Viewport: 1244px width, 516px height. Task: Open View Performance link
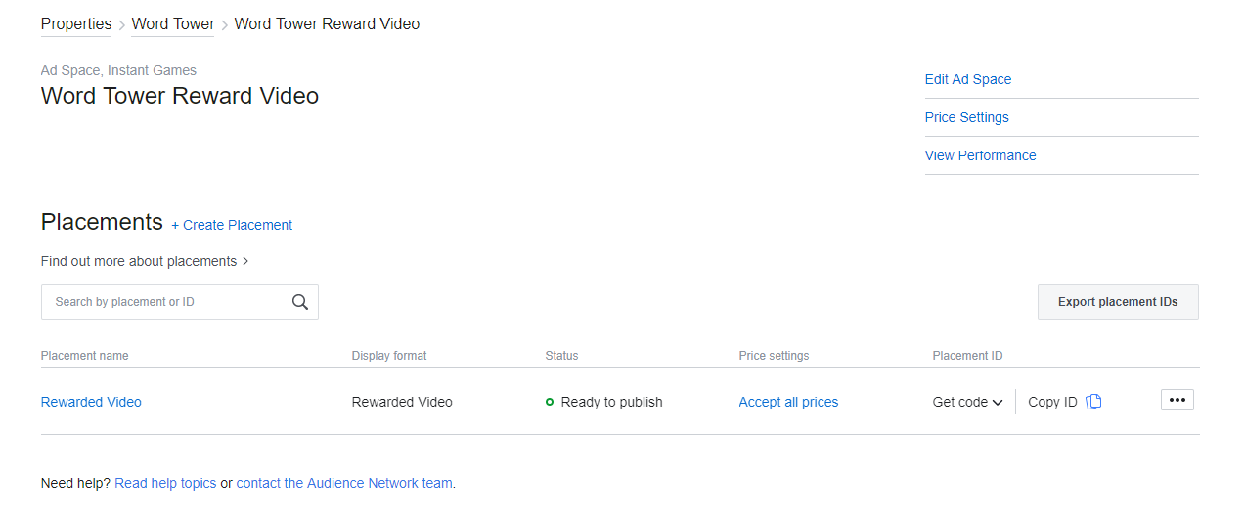point(981,155)
